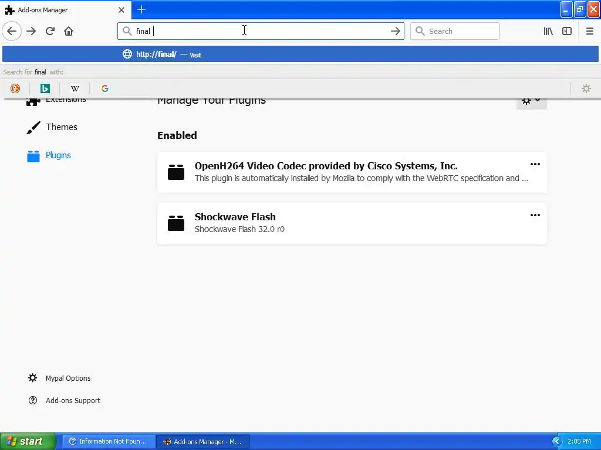Click the search magnifier in address bar
The height and width of the screenshot is (450, 601).
pyautogui.click(x=127, y=31)
